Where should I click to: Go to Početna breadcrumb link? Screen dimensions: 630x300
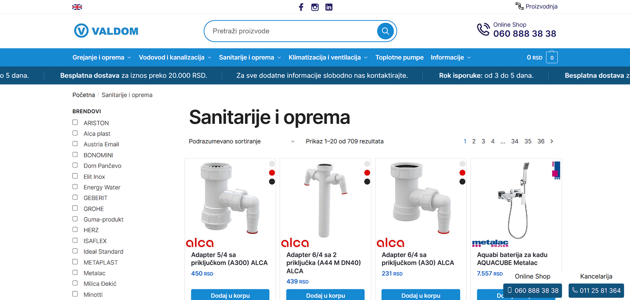pos(83,95)
